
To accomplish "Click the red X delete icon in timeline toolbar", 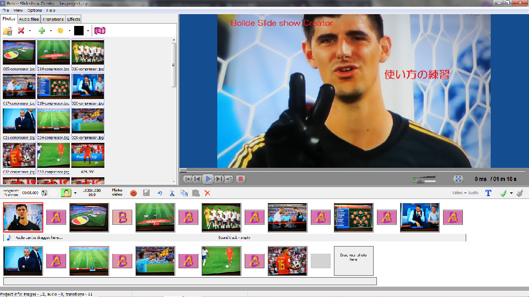I will [x=207, y=193].
